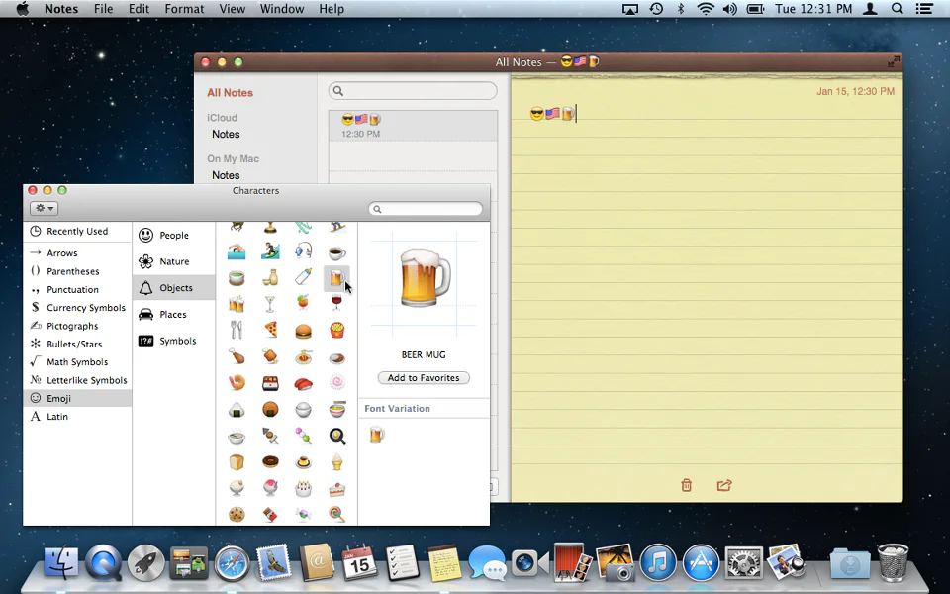Switch to Objects emoji category

point(173,288)
